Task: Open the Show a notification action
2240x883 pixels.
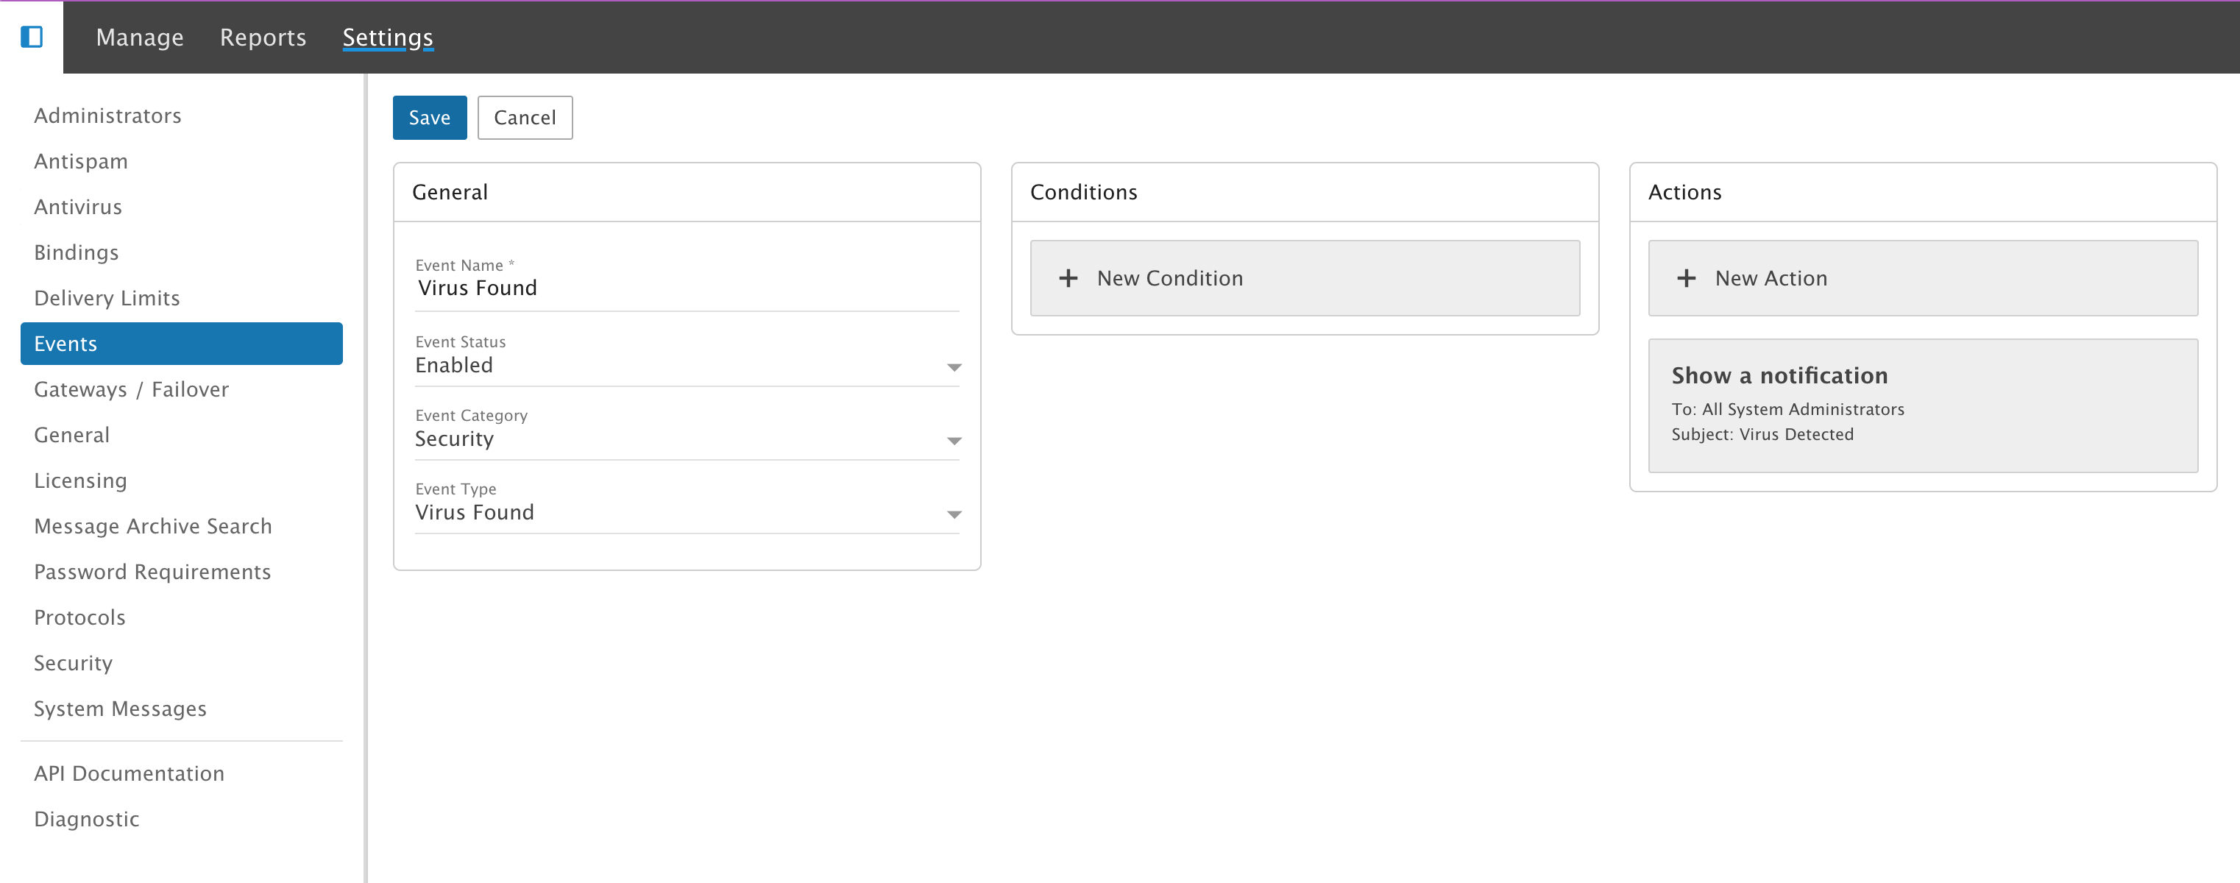Action: (x=1922, y=405)
